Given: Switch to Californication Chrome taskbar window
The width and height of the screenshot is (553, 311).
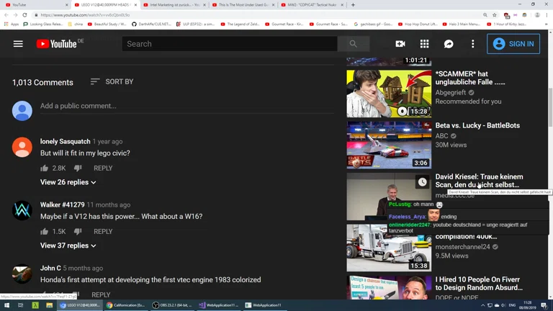Looking at the screenshot, I should pos(125,305).
